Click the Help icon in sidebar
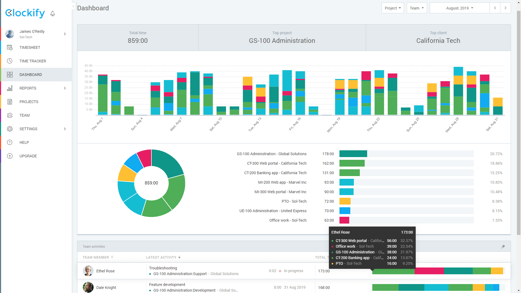 [10, 142]
